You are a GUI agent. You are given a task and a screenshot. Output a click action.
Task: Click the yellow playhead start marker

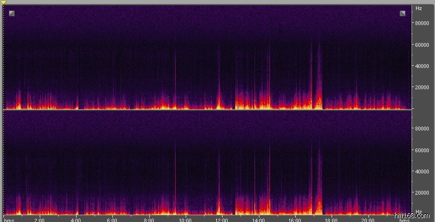(4, 2)
